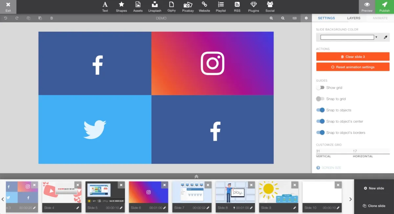This screenshot has height=214, width=394.
Task: Select the Text tool
Action: coord(105,7)
